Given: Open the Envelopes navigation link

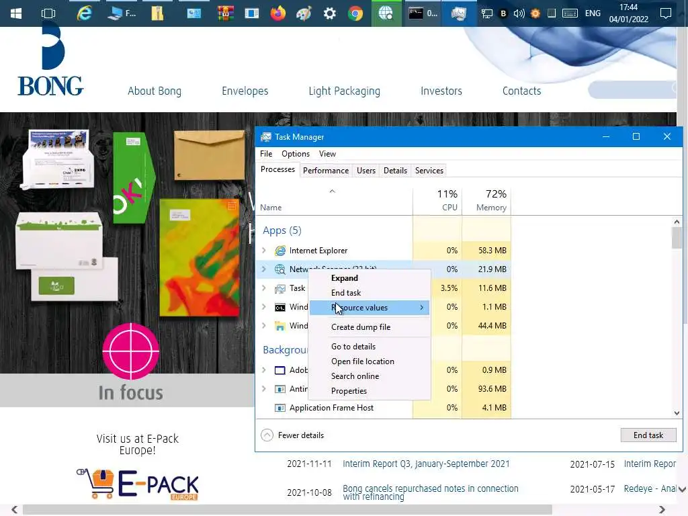Looking at the screenshot, I should pyautogui.click(x=245, y=91).
